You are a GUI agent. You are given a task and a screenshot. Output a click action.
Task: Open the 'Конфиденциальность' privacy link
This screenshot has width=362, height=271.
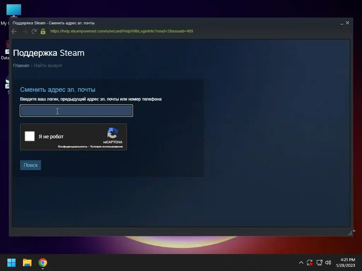tap(72, 146)
